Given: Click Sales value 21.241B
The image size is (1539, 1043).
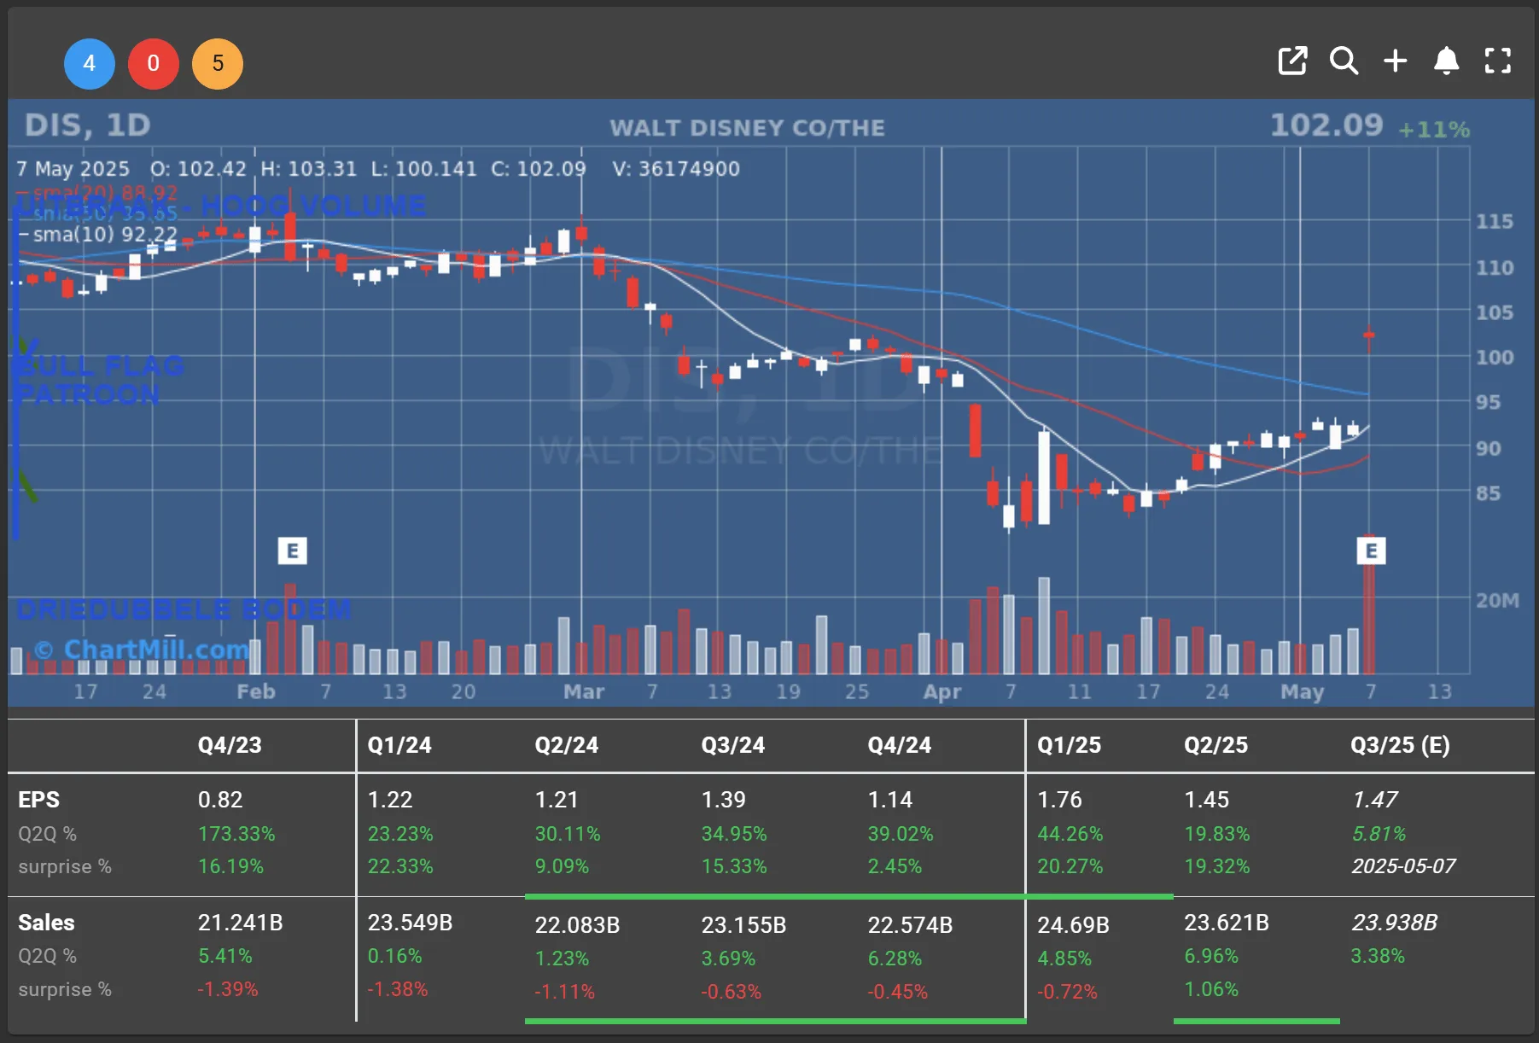Looking at the screenshot, I should 240,923.
